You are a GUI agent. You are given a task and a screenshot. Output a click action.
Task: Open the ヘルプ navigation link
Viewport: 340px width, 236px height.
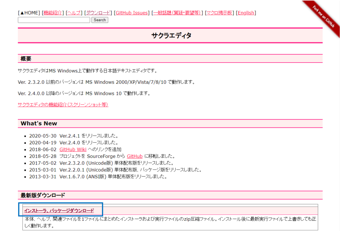coord(74,13)
